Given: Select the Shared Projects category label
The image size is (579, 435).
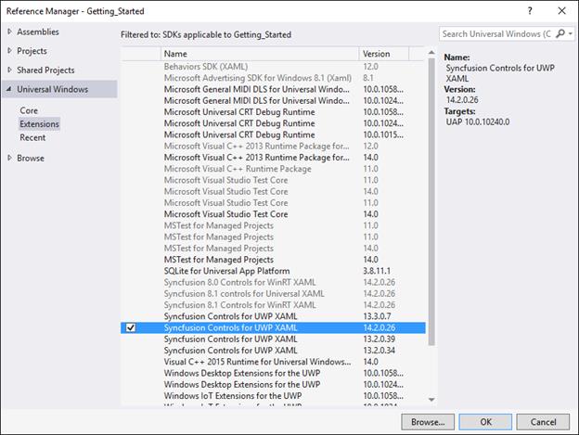Looking at the screenshot, I should (x=45, y=70).
